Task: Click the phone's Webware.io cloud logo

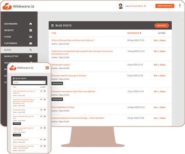Action: pos(13,68)
